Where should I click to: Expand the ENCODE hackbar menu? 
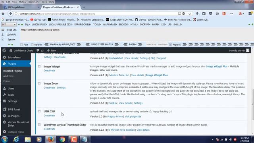tap(123, 25)
